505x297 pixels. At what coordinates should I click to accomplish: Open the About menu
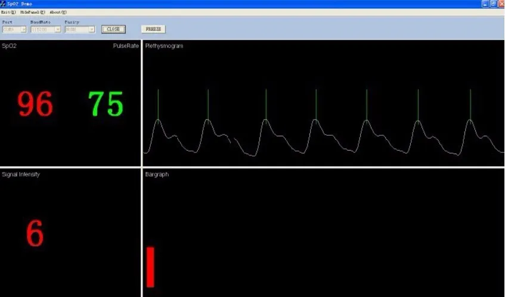[x=58, y=12]
